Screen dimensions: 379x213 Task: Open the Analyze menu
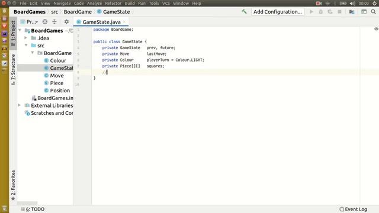[x=94, y=4]
